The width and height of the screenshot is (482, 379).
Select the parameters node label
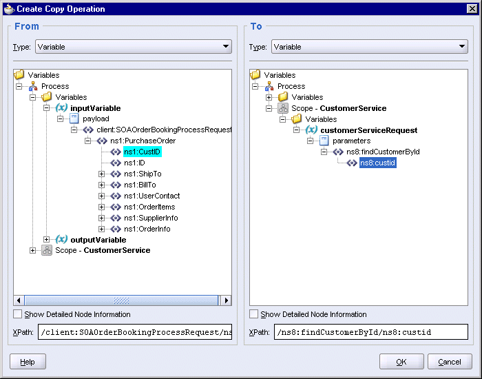coord(352,141)
